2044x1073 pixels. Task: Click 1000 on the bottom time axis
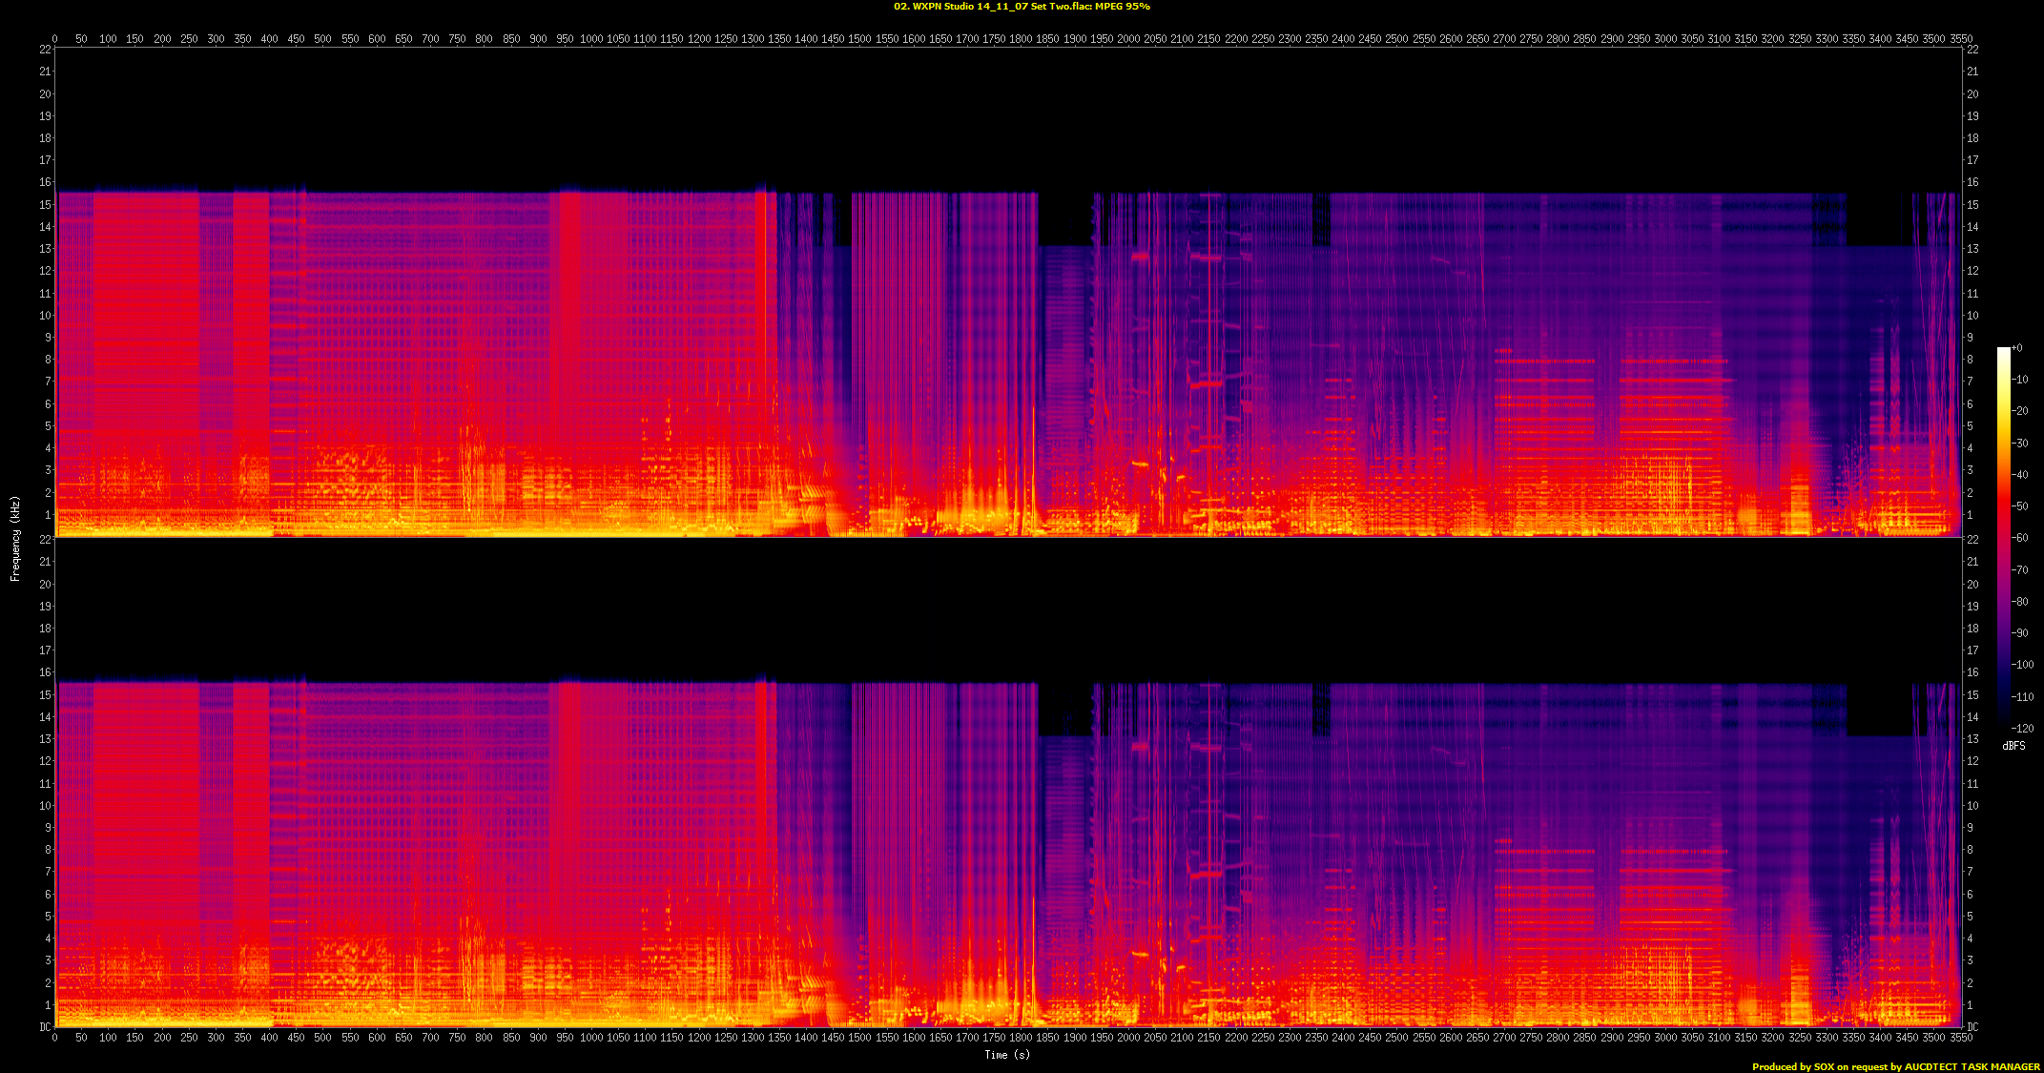tap(591, 1037)
